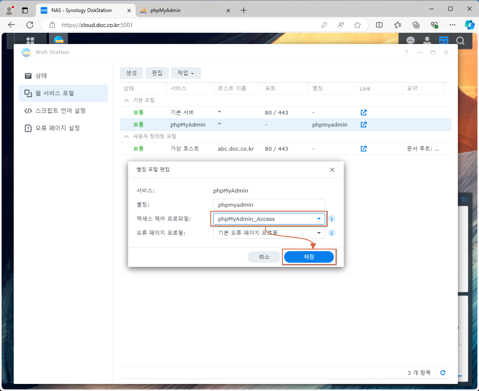The height and width of the screenshot is (391, 479).
Task: Open browser password key icon
Action: click(324, 25)
